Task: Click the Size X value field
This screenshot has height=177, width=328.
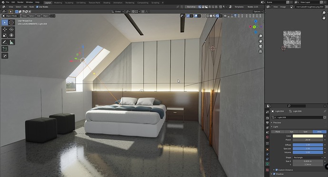Action: [x=308, y=161]
